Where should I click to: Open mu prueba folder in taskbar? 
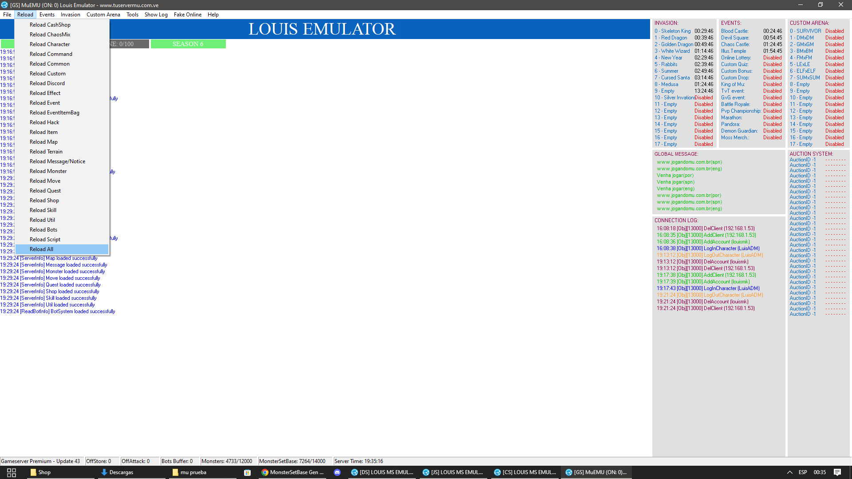coord(202,472)
